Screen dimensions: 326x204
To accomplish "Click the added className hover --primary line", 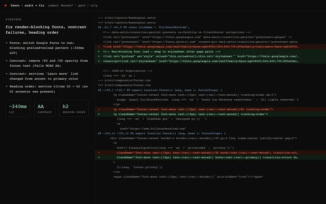I will click(210, 157).
